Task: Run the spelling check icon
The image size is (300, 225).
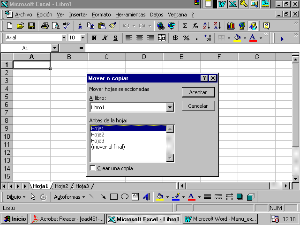Action: coord(67,26)
